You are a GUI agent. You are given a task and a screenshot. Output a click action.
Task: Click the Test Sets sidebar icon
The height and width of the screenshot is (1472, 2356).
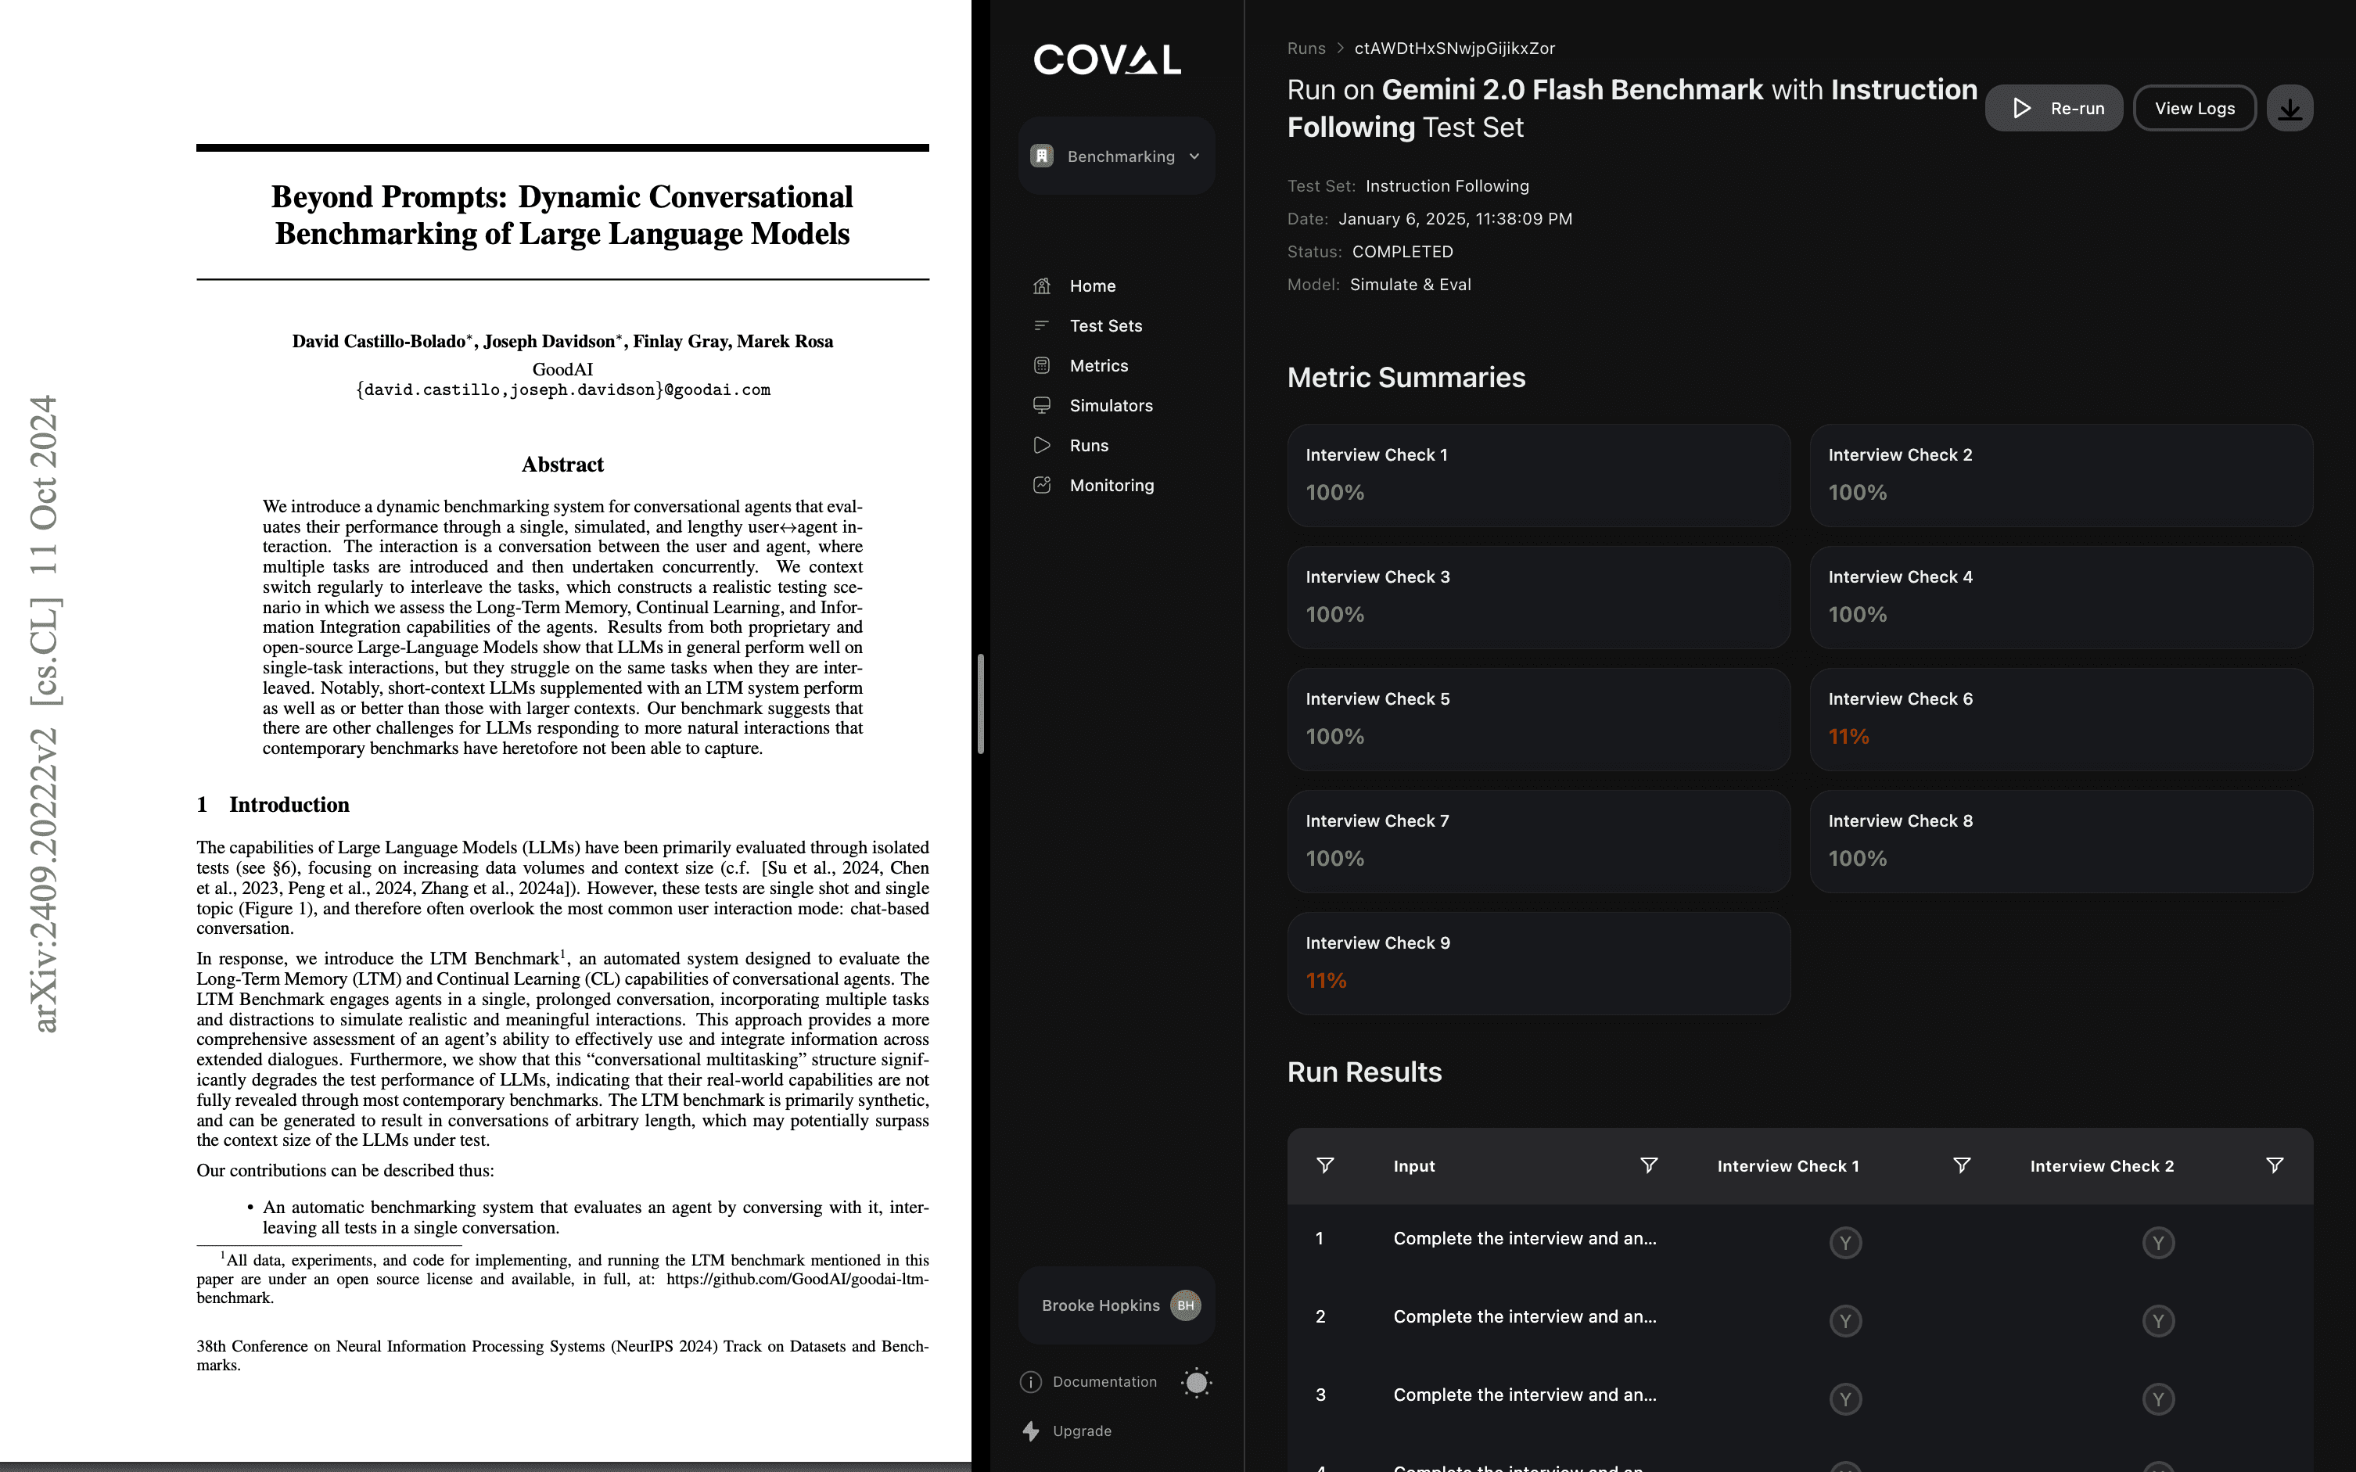(x=1042, y=325)
